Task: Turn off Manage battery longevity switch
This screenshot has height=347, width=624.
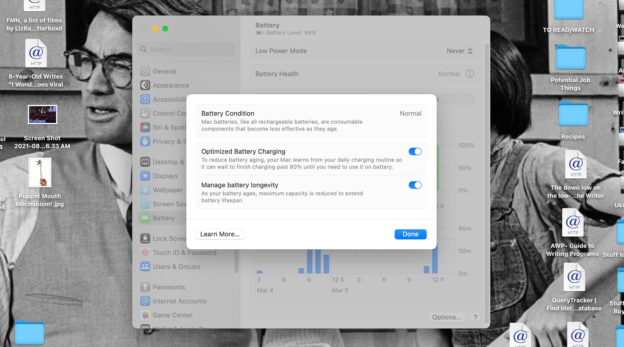Action: tap(415, 185)
